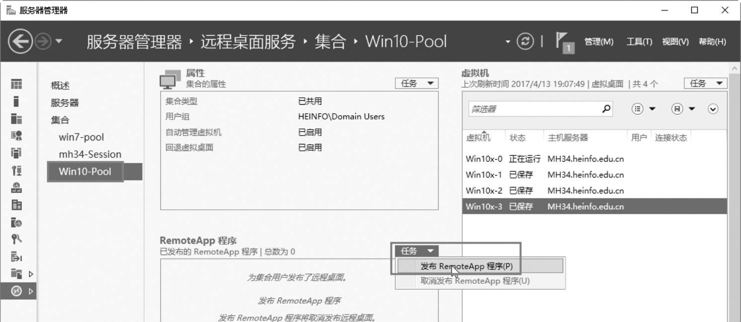Select the Win10x-0 virtual machine row
The height and width of the screenshot is (322, 741).
tap(544, 159)
